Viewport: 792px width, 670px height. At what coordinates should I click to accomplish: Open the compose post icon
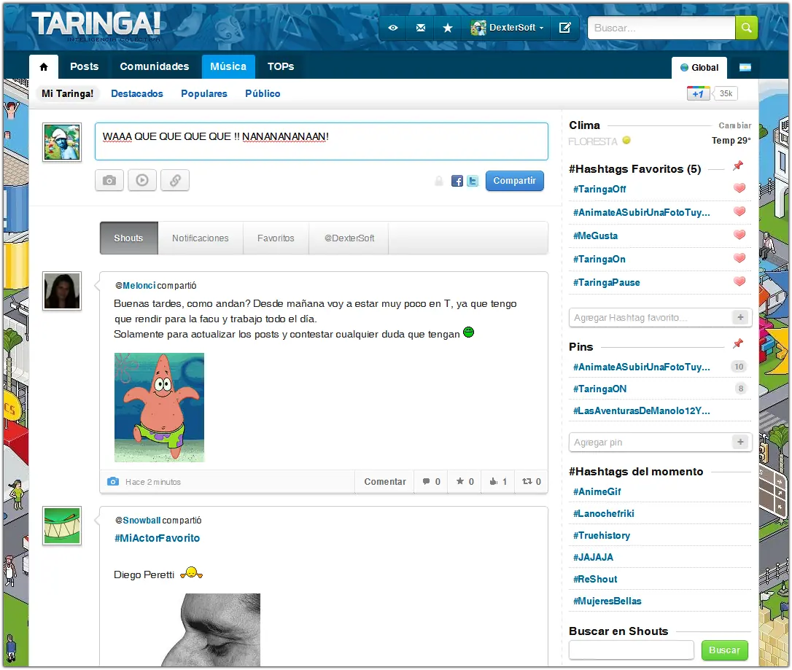point(565,28)
